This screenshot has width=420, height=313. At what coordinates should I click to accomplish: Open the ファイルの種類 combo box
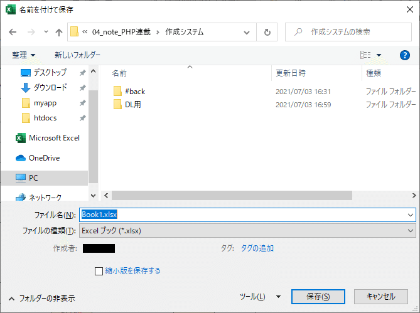tap(247, 231)
